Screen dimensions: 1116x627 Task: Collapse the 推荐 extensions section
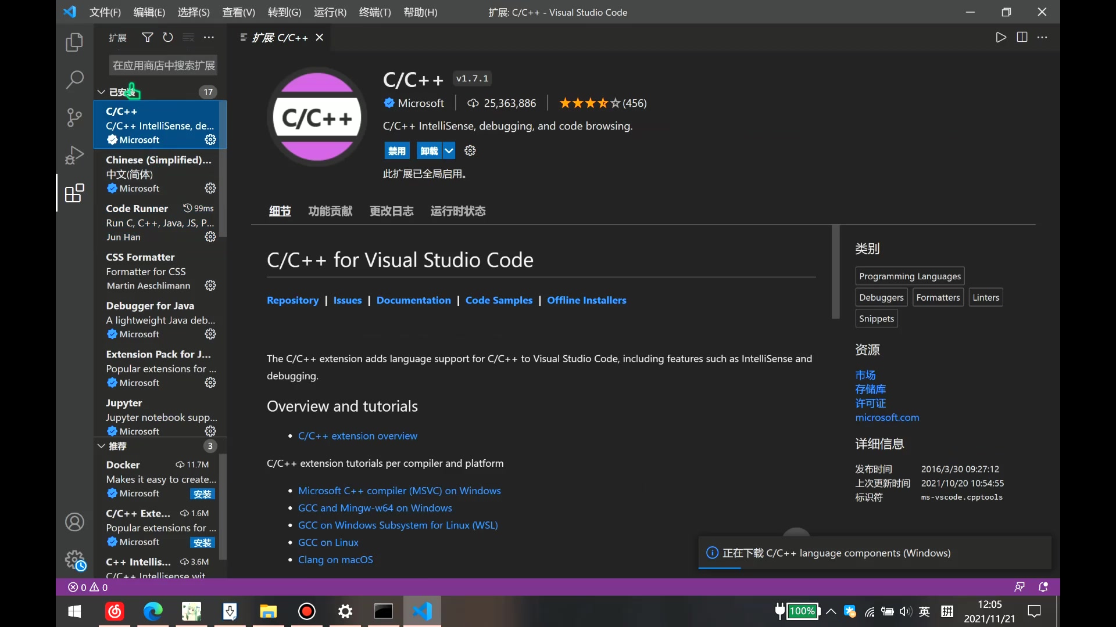(100, 446)
